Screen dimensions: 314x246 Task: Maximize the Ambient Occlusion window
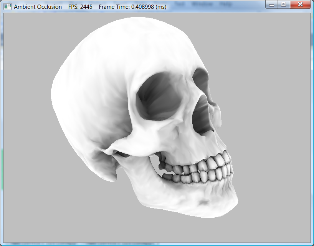(283, 5)
